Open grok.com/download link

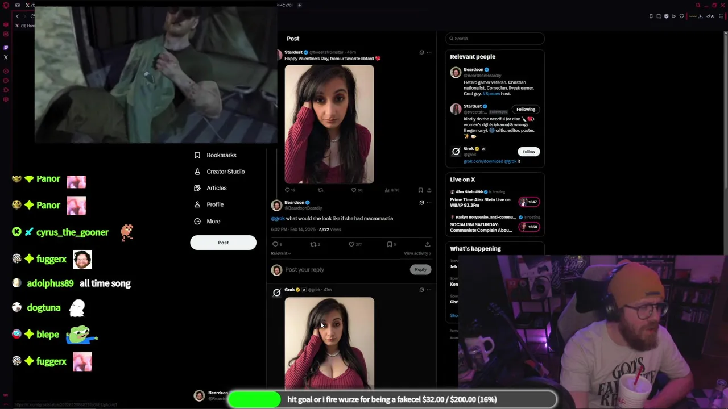point(483,161)
